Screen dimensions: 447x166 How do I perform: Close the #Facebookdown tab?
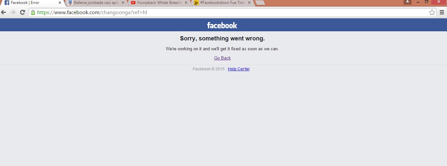pyautogui.click(x=249, y=3)
